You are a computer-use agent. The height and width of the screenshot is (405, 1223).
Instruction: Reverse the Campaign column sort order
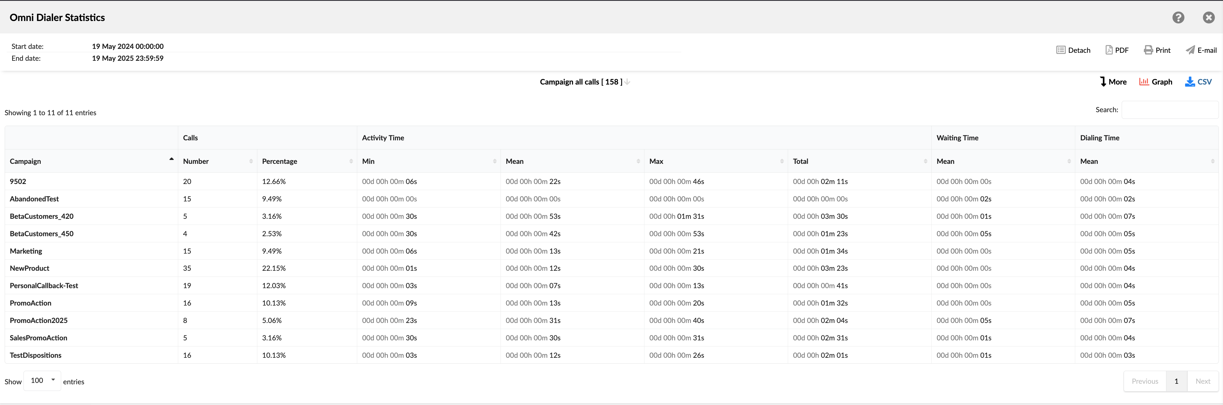pyautogui.click(x=171, y=160)
